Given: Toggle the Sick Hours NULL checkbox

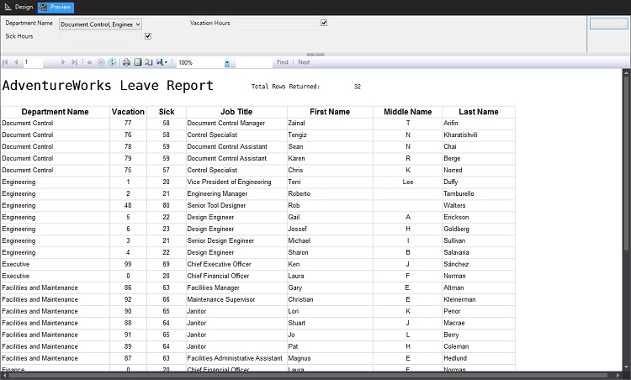Looking at the screenshot, I should click(148, 36).
